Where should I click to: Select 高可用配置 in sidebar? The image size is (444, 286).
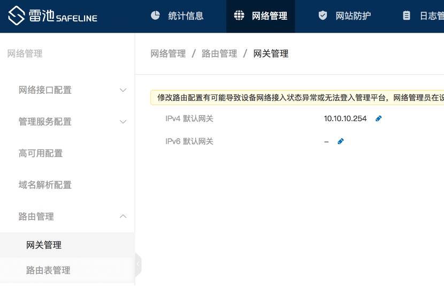[x=41, y=154]
